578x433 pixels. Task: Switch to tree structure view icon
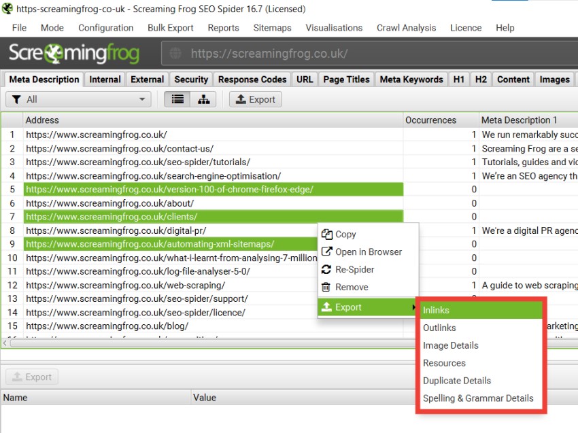203,99
